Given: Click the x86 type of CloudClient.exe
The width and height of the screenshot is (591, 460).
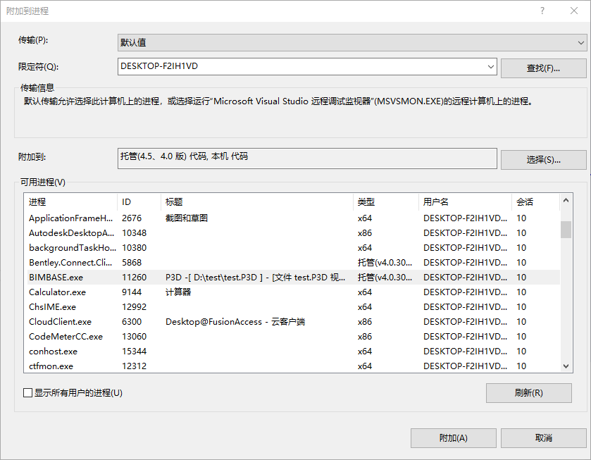Looking at the screenshot, I should click(365, 322).
